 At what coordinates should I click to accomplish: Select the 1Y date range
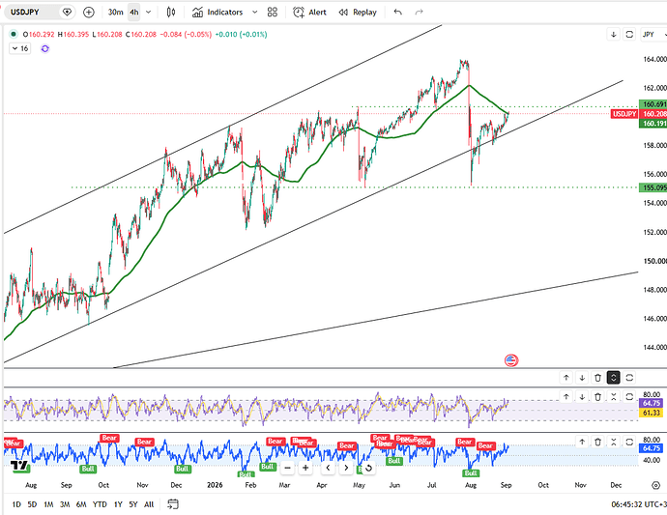tap(118, 504)
